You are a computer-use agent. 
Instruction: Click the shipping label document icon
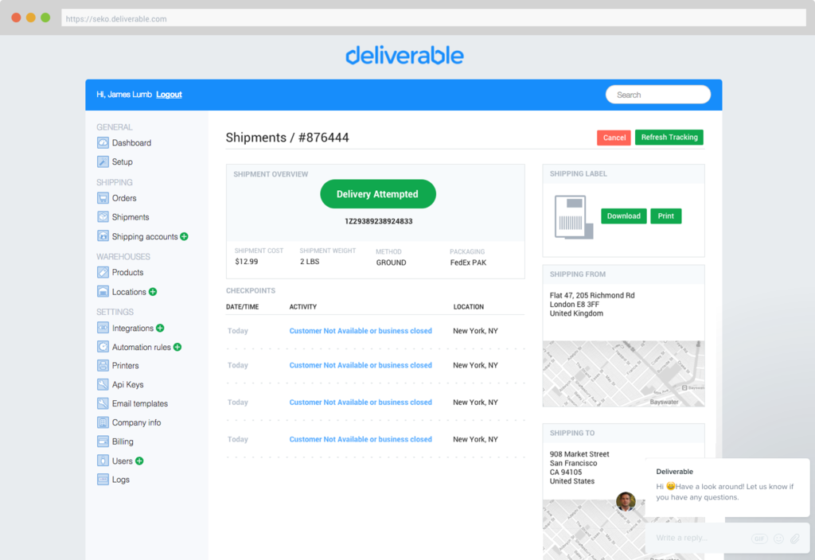click(x=573, y=217)
